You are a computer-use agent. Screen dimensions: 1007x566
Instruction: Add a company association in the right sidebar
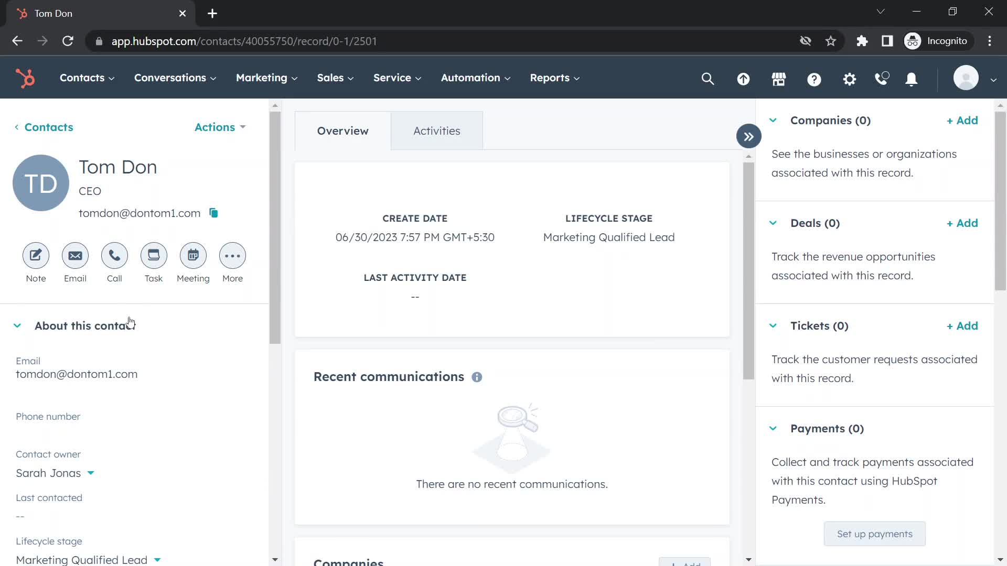(962, 121)
